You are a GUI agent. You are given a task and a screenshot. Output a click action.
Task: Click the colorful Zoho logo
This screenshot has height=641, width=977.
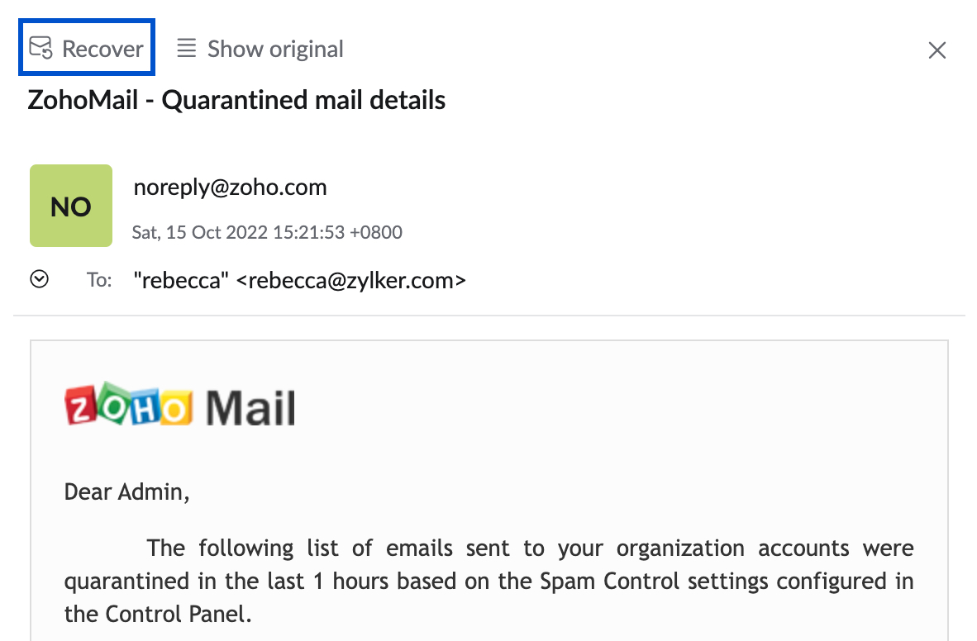[129, 404]
